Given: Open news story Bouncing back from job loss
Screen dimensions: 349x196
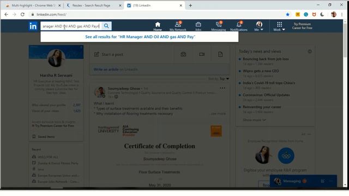Looking at the screenshot, I should point(266,59).
